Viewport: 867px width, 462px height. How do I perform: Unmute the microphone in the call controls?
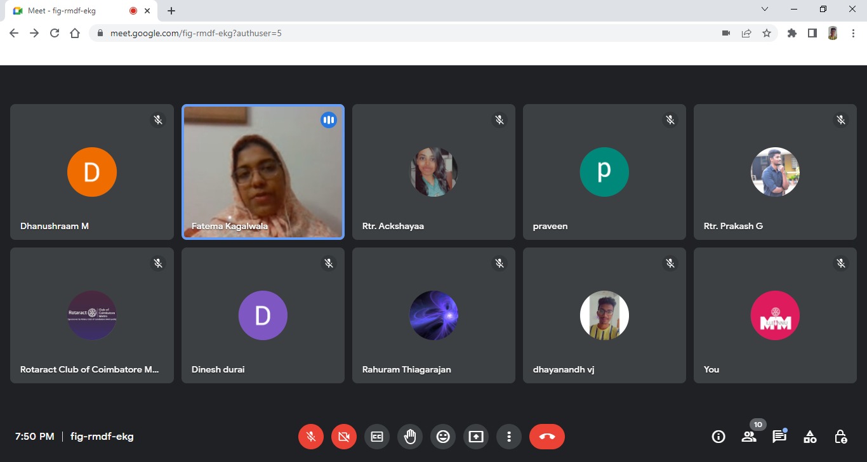tap(311, 437)
